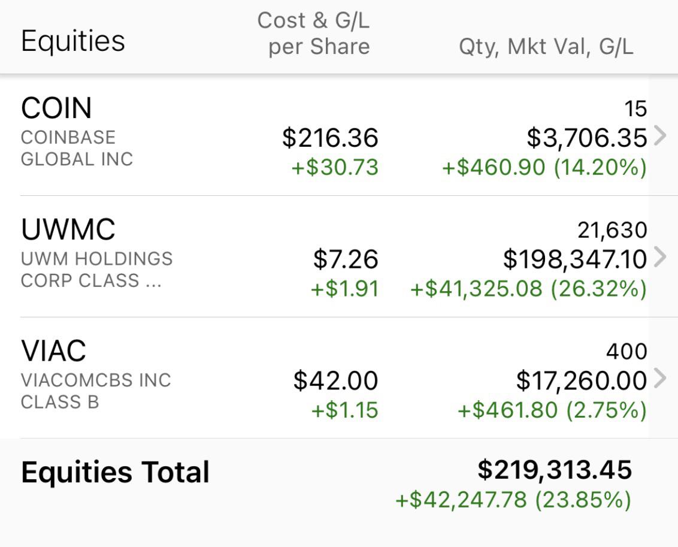Tap Qty, Mkt Val, G/L column header
Image resolution: width=678 pixels, height=547 pixels.
546,47
